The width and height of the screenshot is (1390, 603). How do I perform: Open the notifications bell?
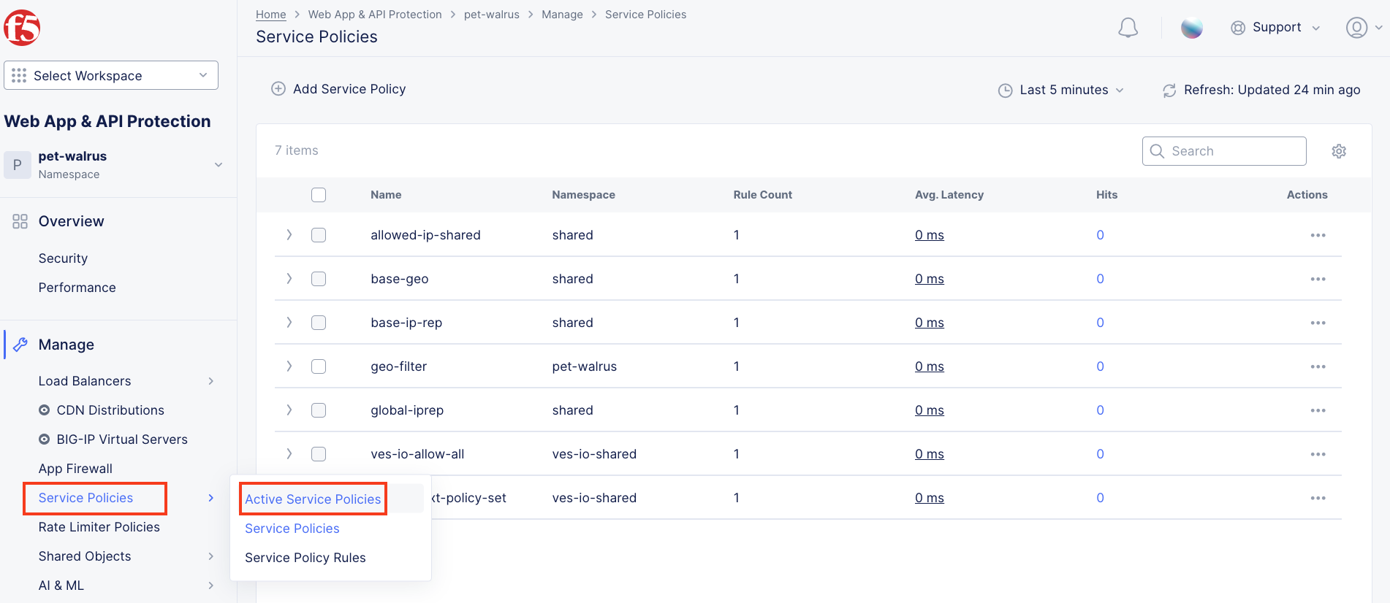click(x=1128, y=28)
